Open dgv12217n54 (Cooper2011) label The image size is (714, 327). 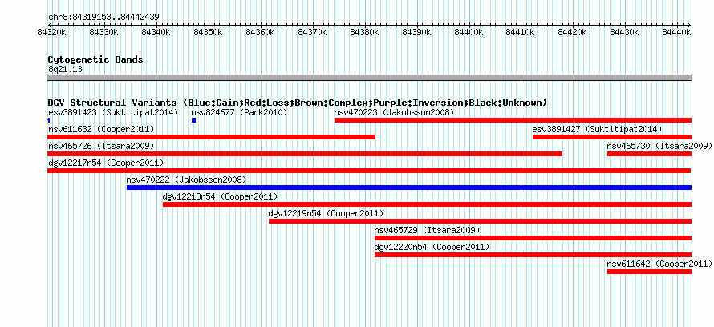click(x=106, y=163)
